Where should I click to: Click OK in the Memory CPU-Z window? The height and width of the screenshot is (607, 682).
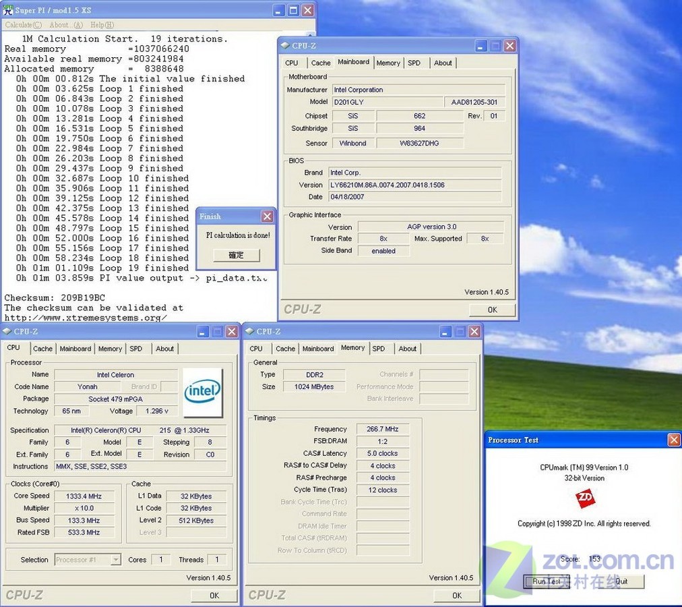[x=457, y=596]
